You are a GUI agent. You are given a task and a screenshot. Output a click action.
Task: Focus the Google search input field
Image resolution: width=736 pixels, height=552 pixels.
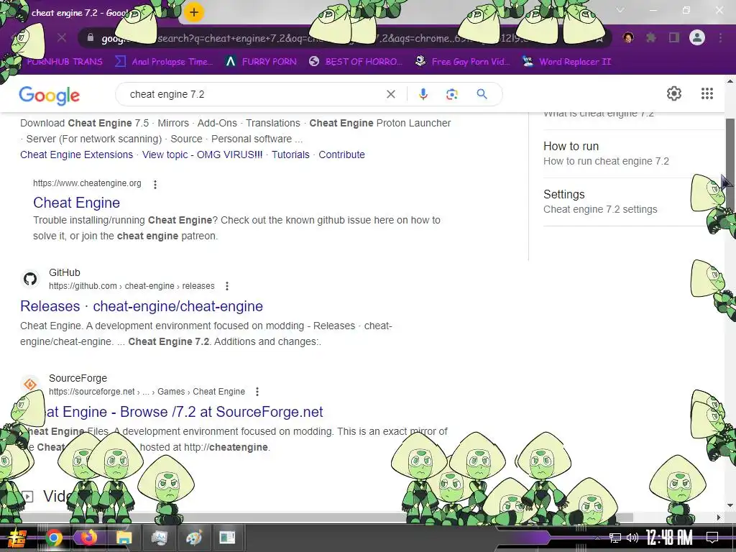click(256, 94)
